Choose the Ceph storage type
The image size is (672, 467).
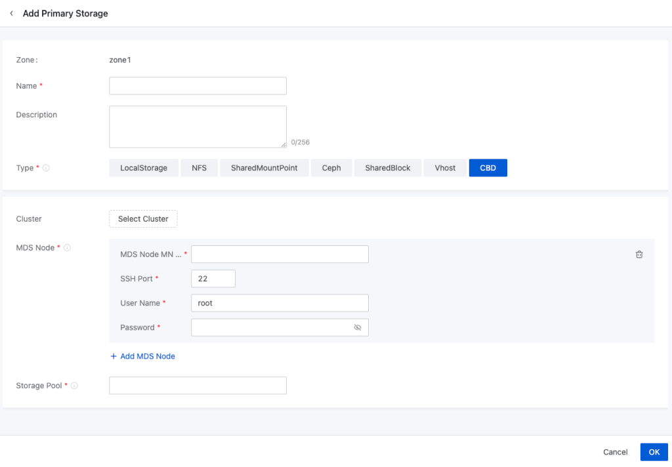click(x=331, y=168)
